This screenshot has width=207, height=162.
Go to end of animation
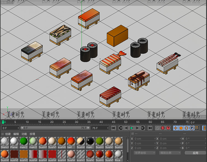coord(150,128)
